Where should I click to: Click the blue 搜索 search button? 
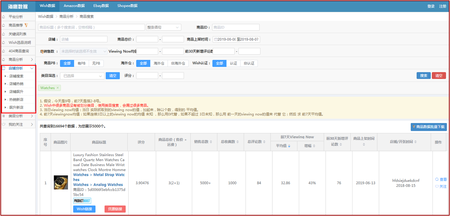click(423, 76)
